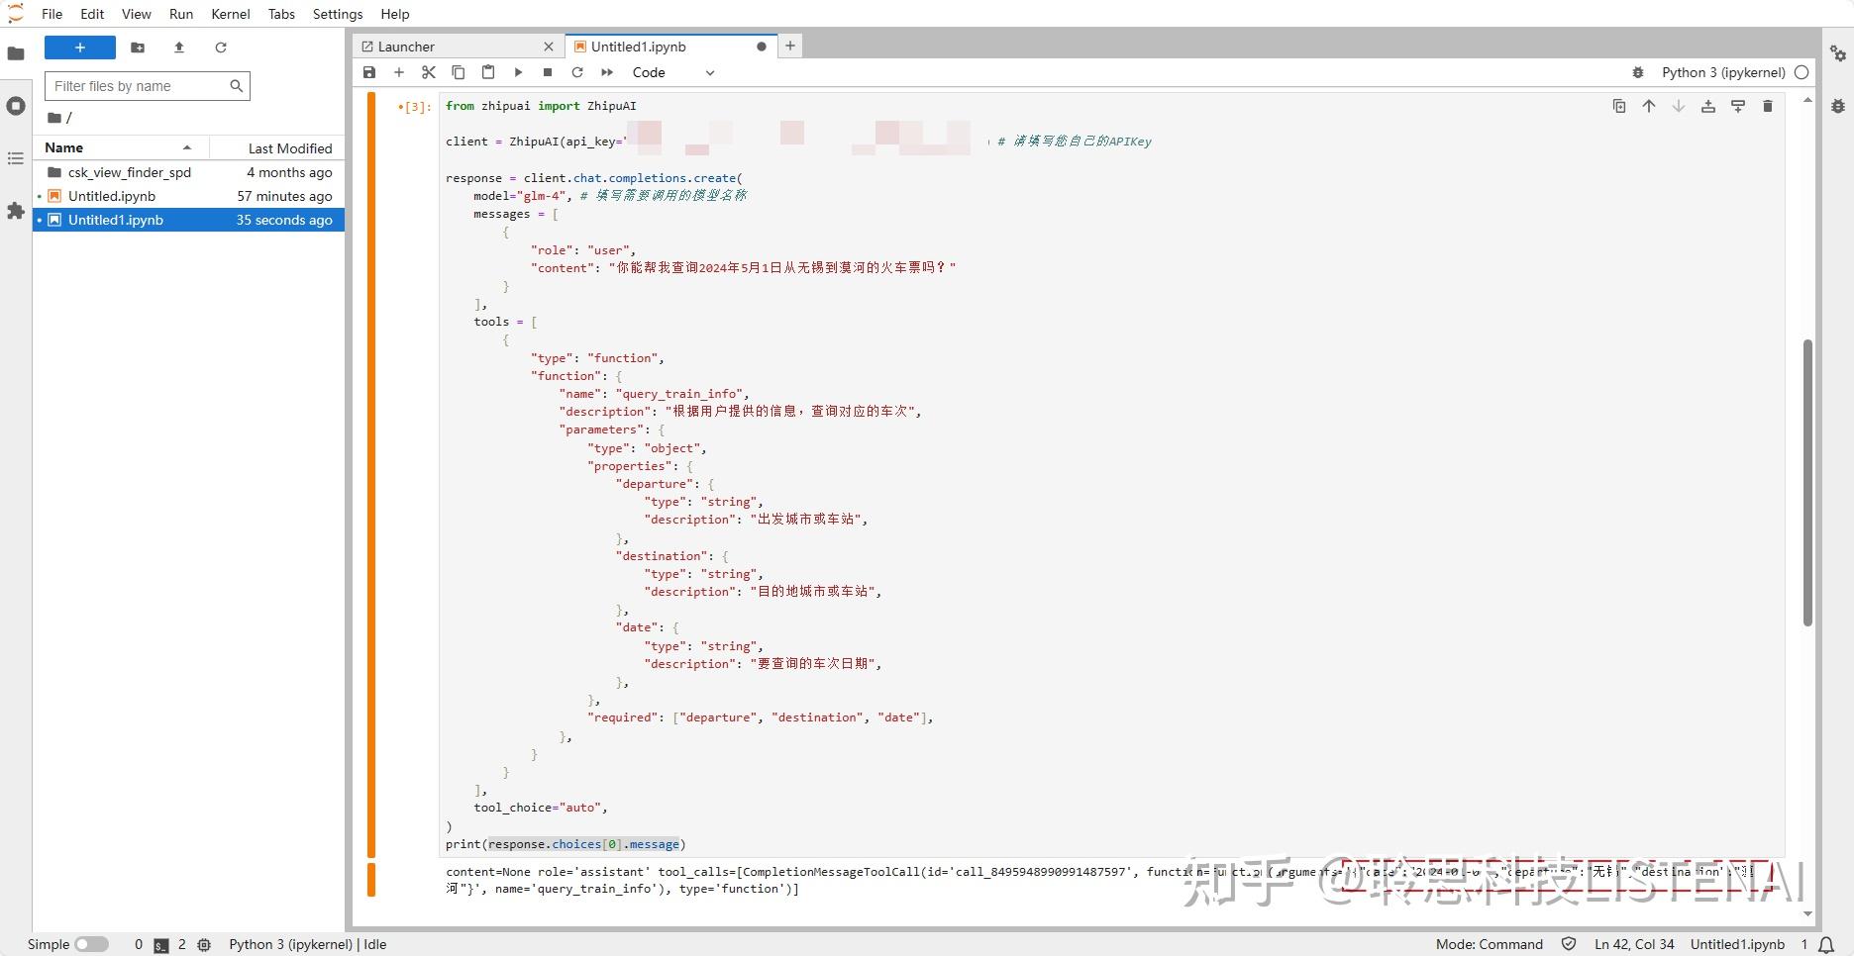Paste cell from clipboard
1854x956 pixels.
(x=488, y=72)
